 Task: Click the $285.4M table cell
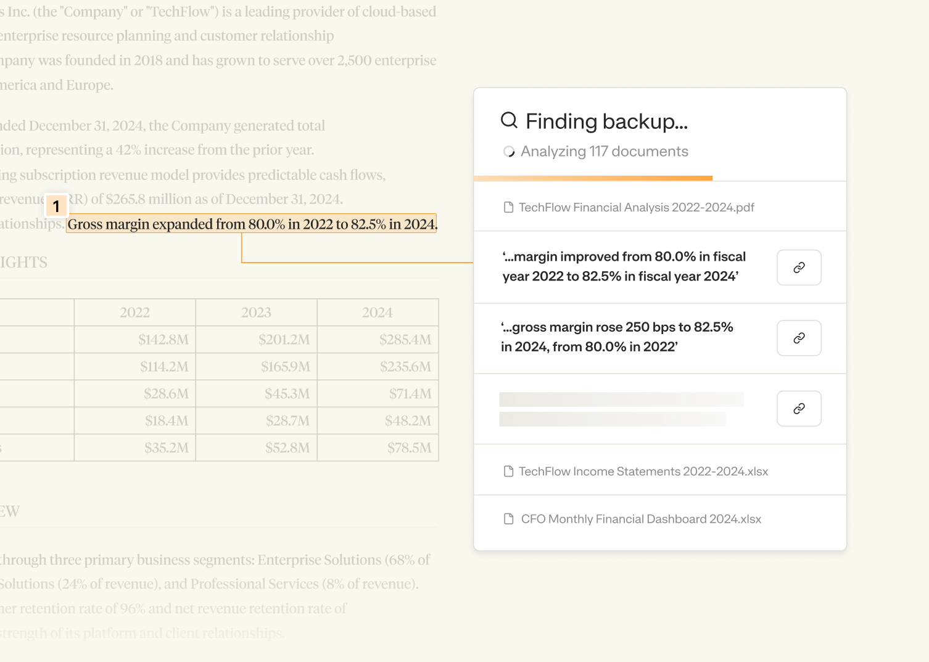378,340
